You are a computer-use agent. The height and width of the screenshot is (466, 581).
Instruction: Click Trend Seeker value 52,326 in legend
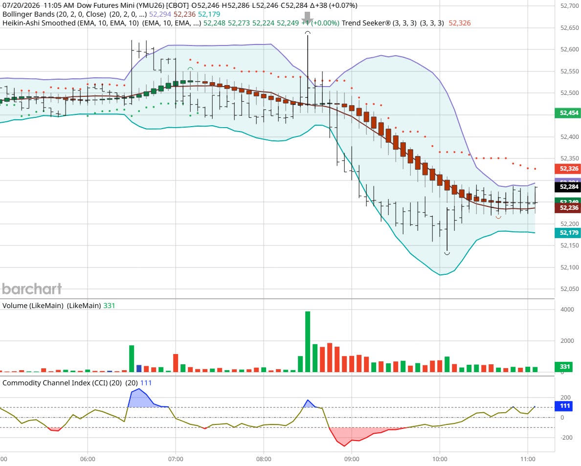point(459,23)
